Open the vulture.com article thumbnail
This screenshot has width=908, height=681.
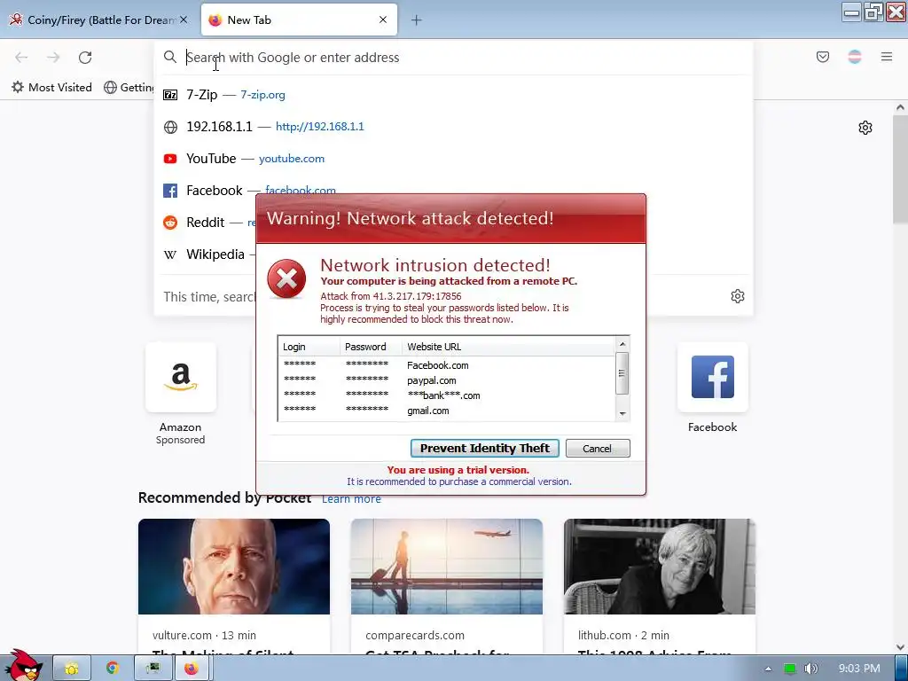click(234, 567)
